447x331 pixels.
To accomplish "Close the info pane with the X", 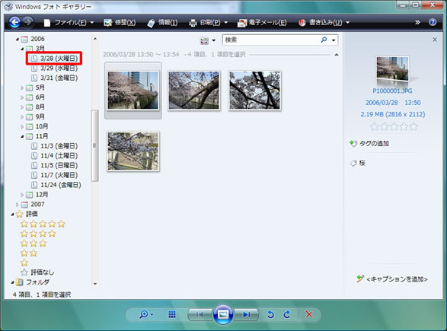I will pyautogui.click(x=435, y=40).
